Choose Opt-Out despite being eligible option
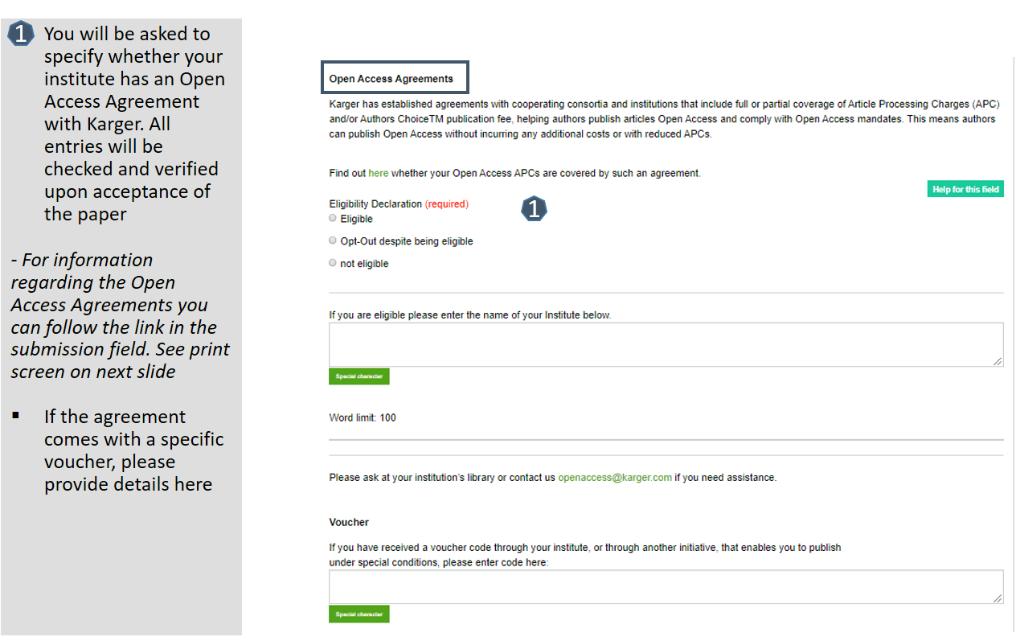This screenshot has width=1016, height=637. [333, 240]
